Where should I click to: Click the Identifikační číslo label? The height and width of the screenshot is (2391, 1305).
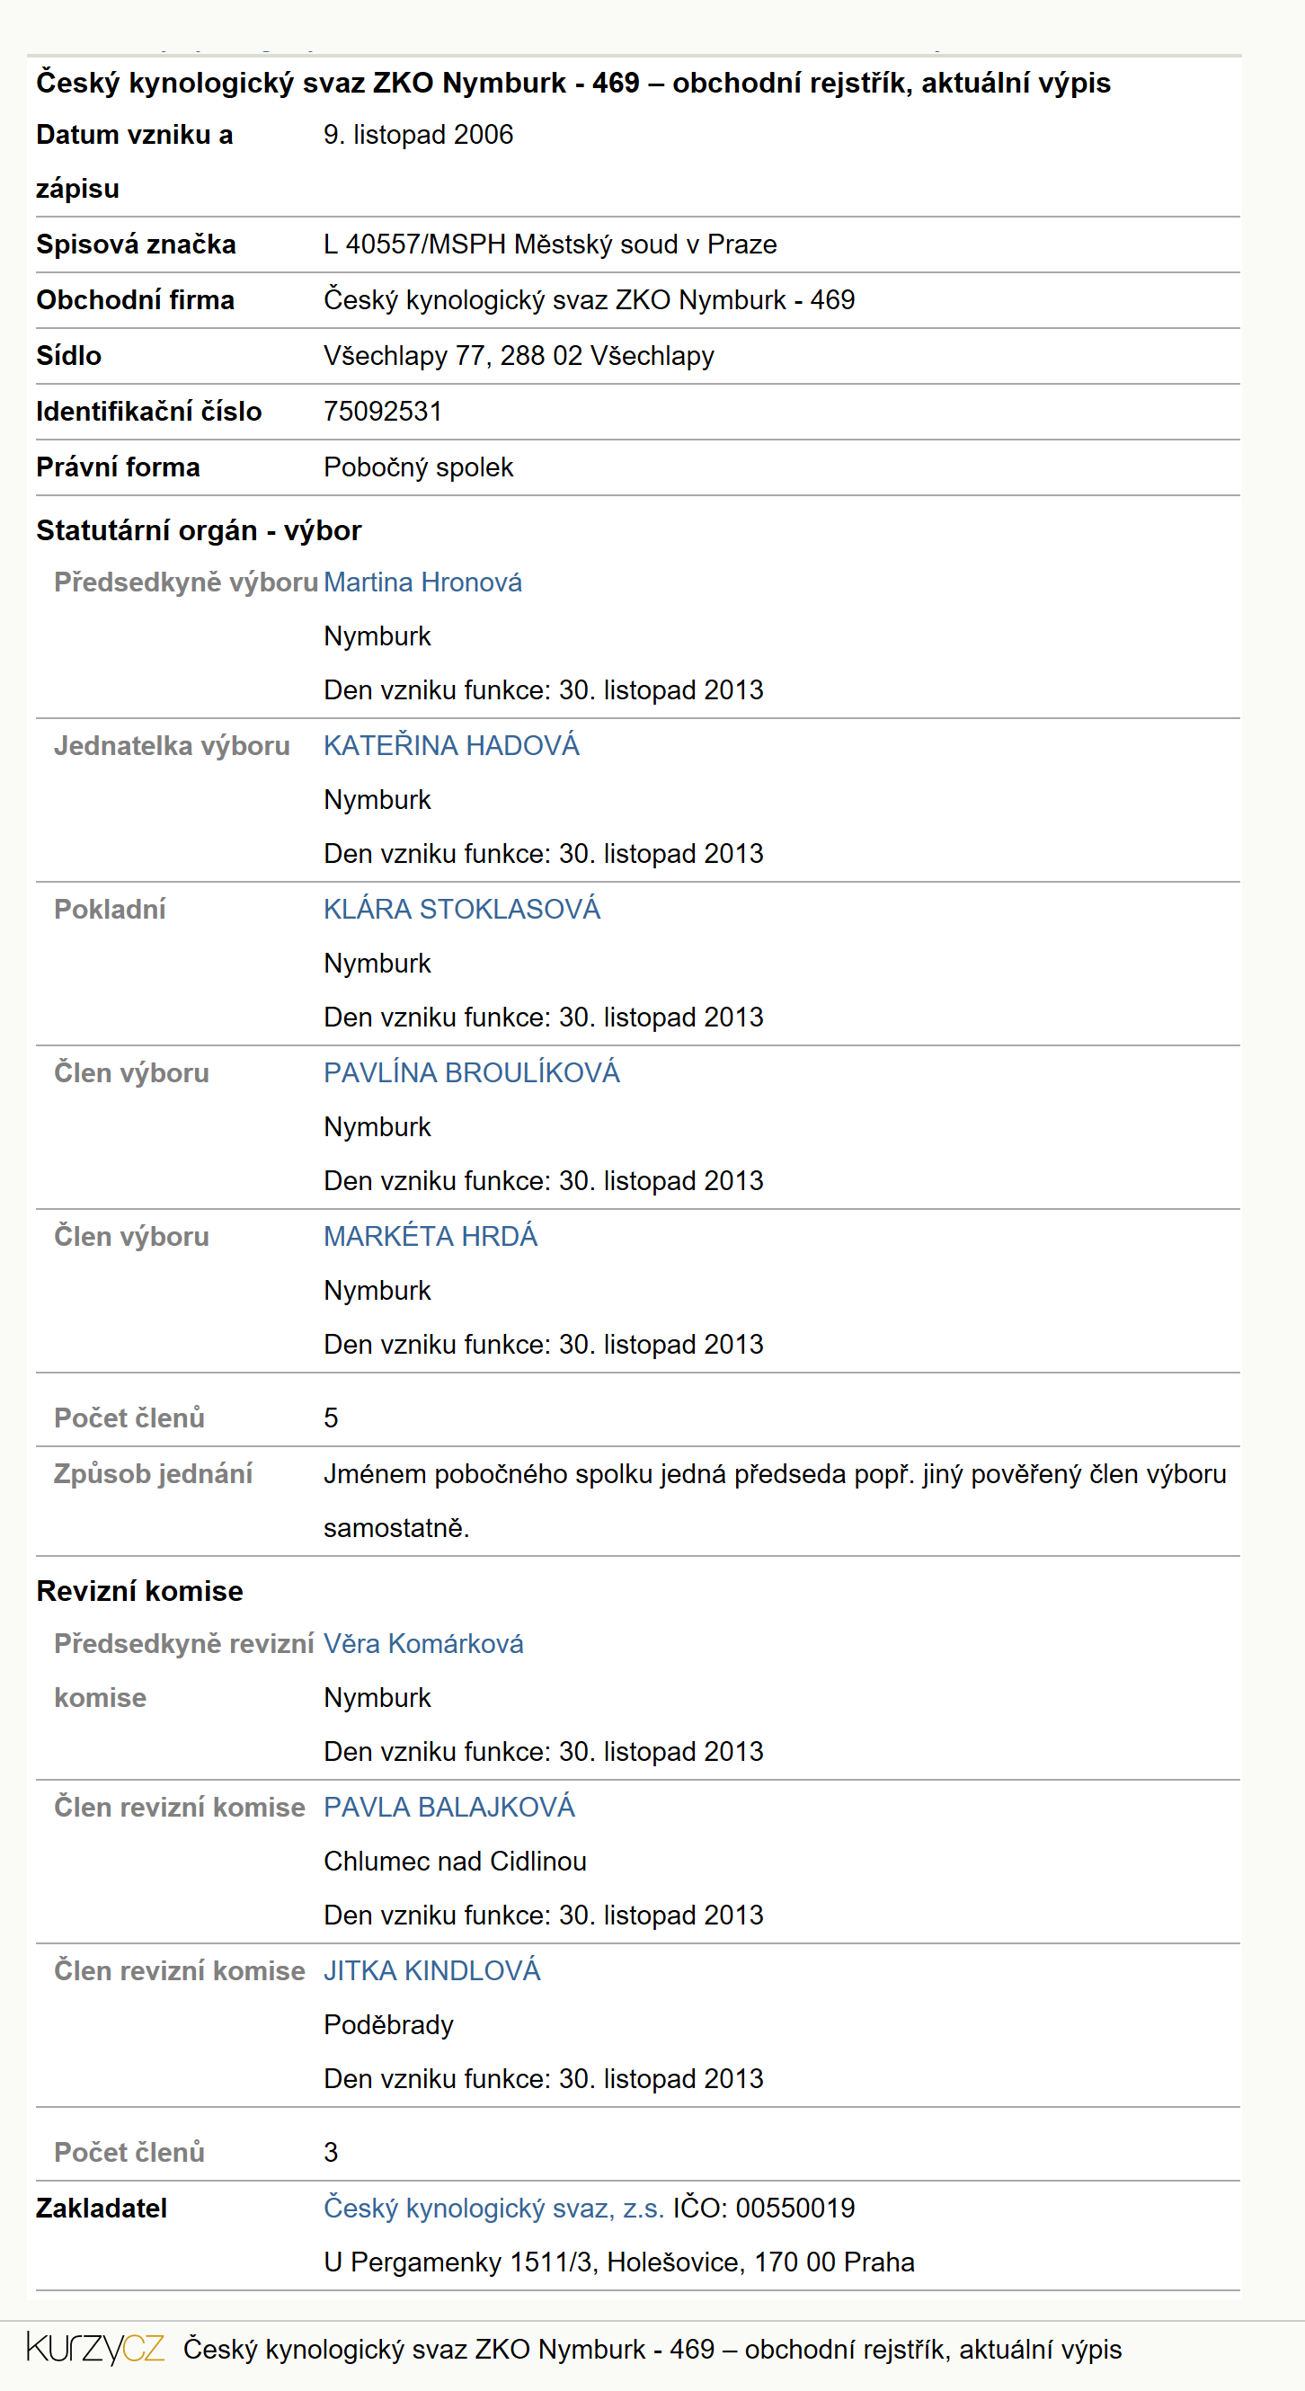[148, 411]
